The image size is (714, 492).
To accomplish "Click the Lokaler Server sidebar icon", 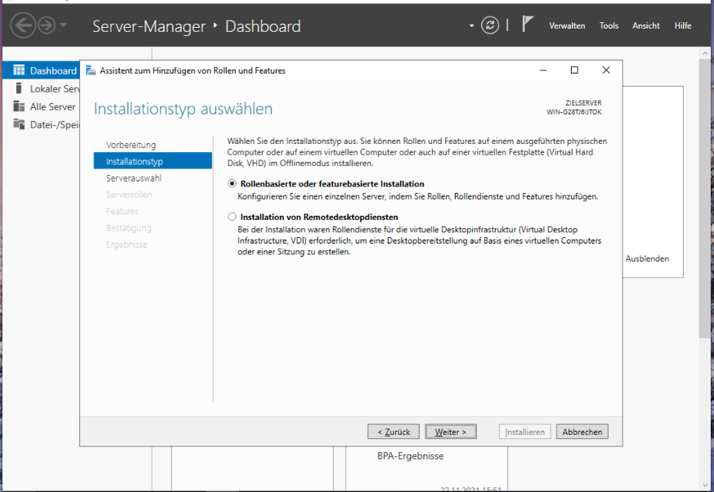I will (19, 89).
